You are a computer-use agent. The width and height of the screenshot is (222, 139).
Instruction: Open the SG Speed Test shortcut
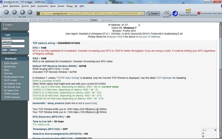[x=11, y=91]
